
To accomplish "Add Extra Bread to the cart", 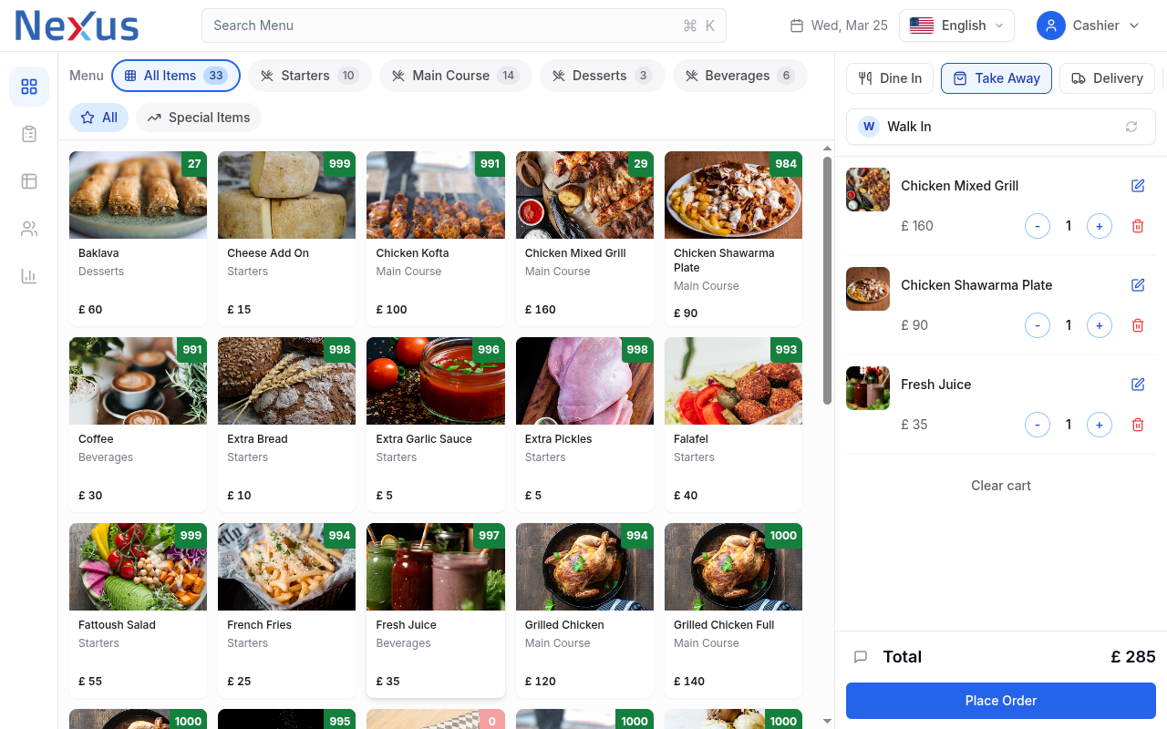I will (286, 425).
